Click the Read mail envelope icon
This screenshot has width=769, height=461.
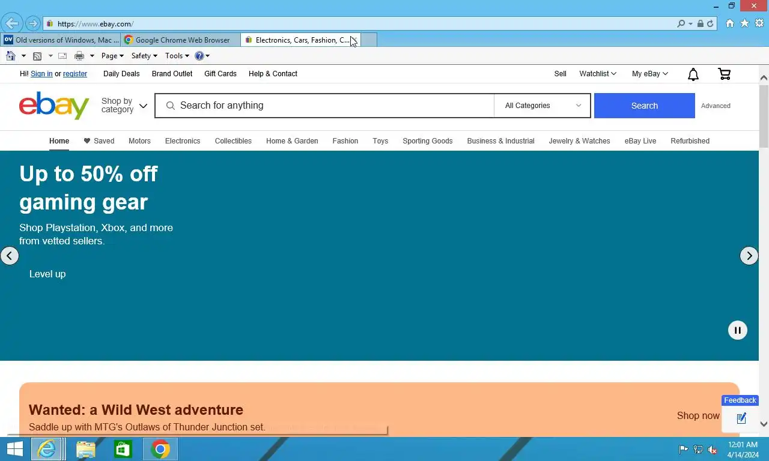coord(62,56)
